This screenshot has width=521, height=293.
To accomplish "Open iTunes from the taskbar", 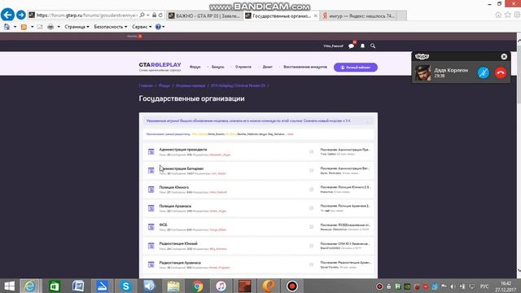I will (x=221, y=286).
